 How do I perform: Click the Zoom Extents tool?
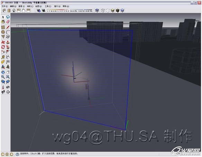pos(8,77)
